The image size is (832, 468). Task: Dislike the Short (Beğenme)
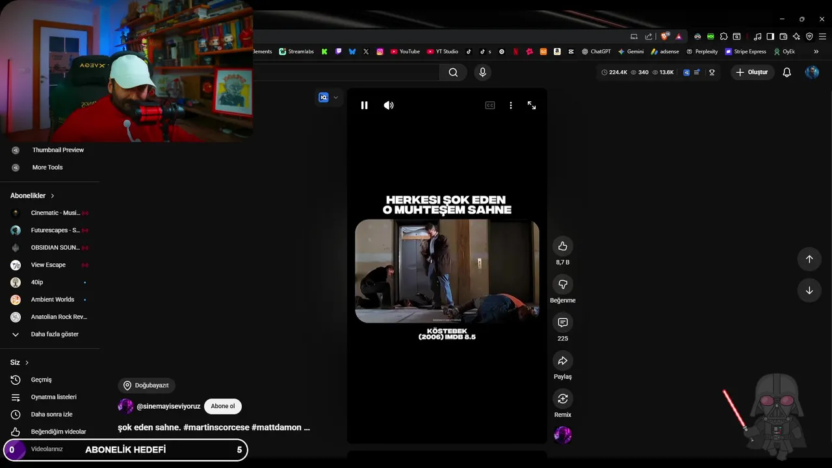563,284
